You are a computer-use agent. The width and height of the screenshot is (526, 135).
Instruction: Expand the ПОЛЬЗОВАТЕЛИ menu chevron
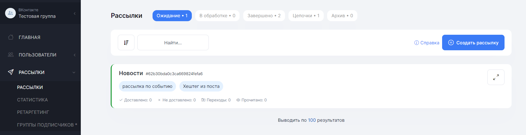click(75, 55)
